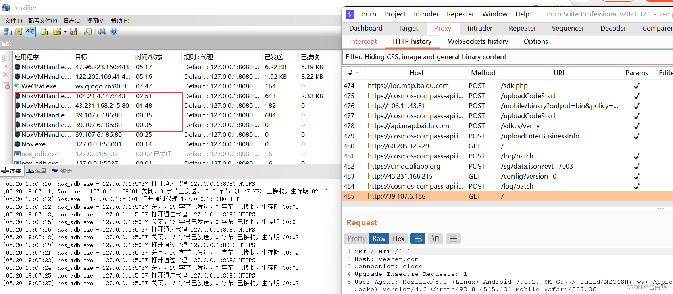Click the Burp Suite logo icon
The width and height of the screenshot is (673, 294).
pos(350,14)
